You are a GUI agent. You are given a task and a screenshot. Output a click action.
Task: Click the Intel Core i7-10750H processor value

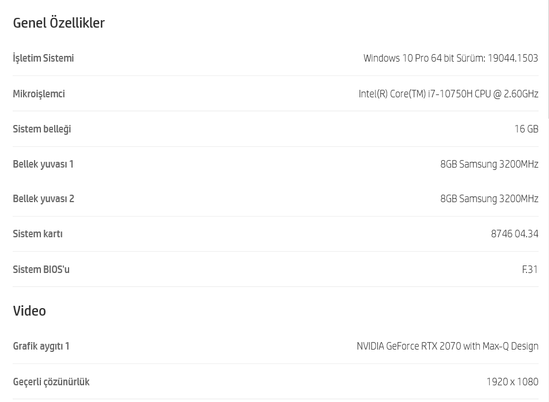point(448,94)
